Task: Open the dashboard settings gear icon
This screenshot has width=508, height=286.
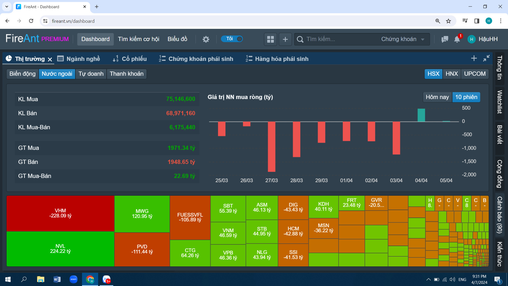Action: (x=206, y=39)
